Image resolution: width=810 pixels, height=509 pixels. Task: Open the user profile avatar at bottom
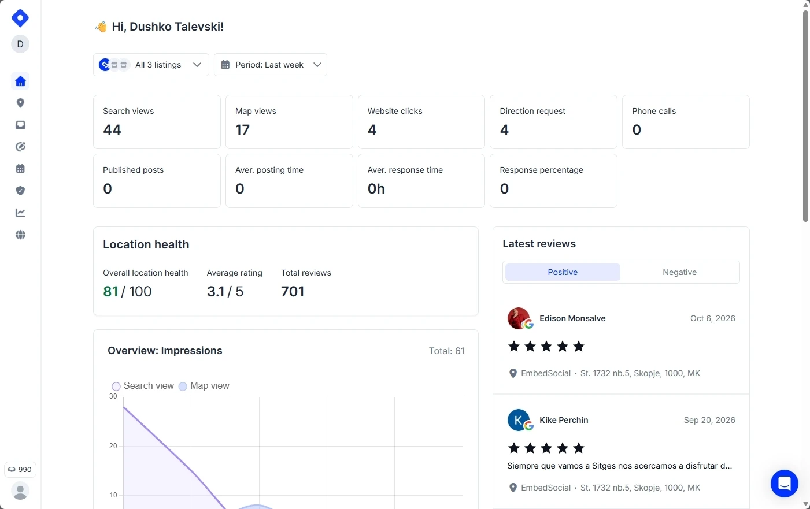pyautogui.click(x=20, y=491)
